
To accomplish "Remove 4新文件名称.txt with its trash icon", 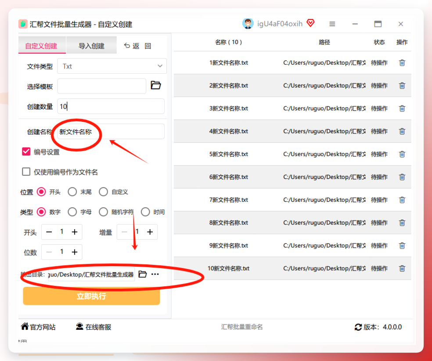I will click(x=402, y=131).
